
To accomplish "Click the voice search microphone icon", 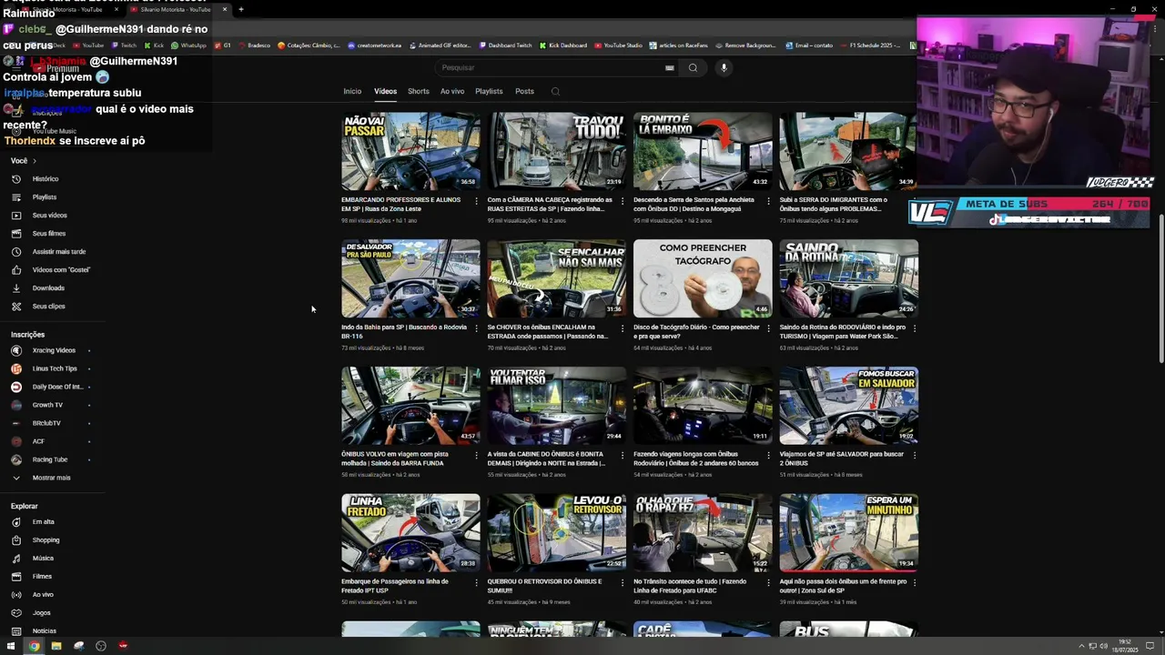I will coord(724,67).
